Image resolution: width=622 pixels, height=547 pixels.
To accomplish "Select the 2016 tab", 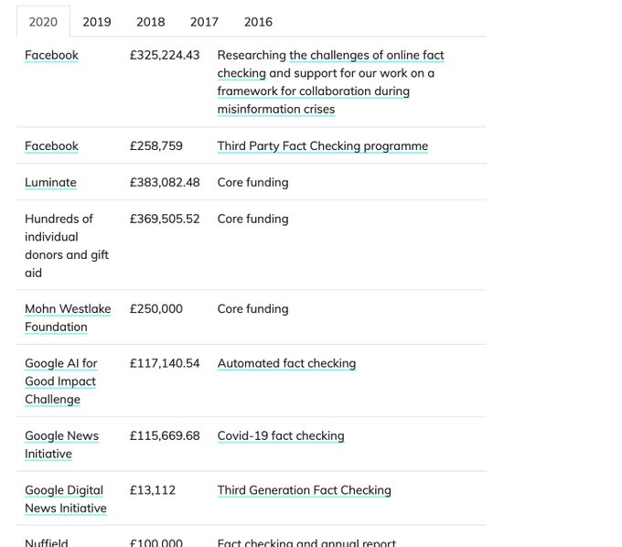I will pos(258,22).
